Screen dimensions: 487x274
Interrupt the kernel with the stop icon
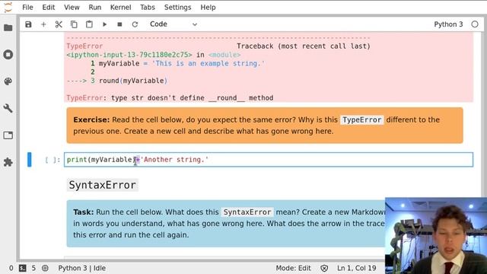pos(119,24)
